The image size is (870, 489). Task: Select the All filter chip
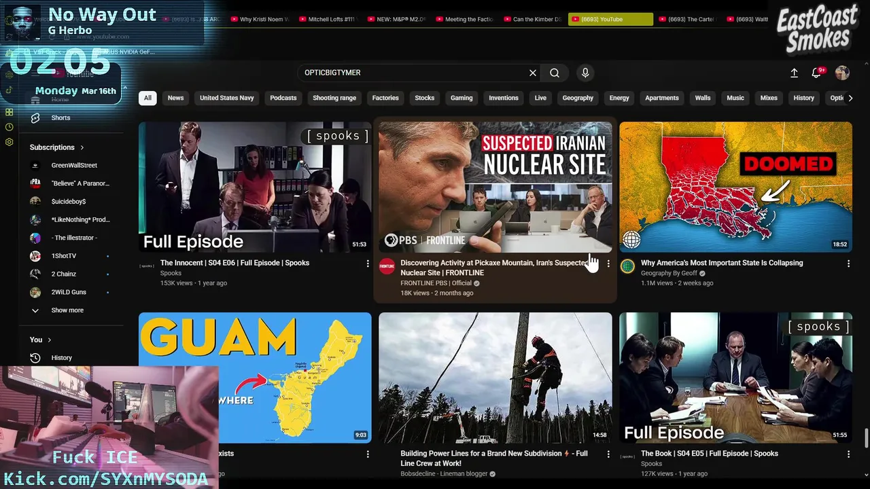(x=147, y=98)
